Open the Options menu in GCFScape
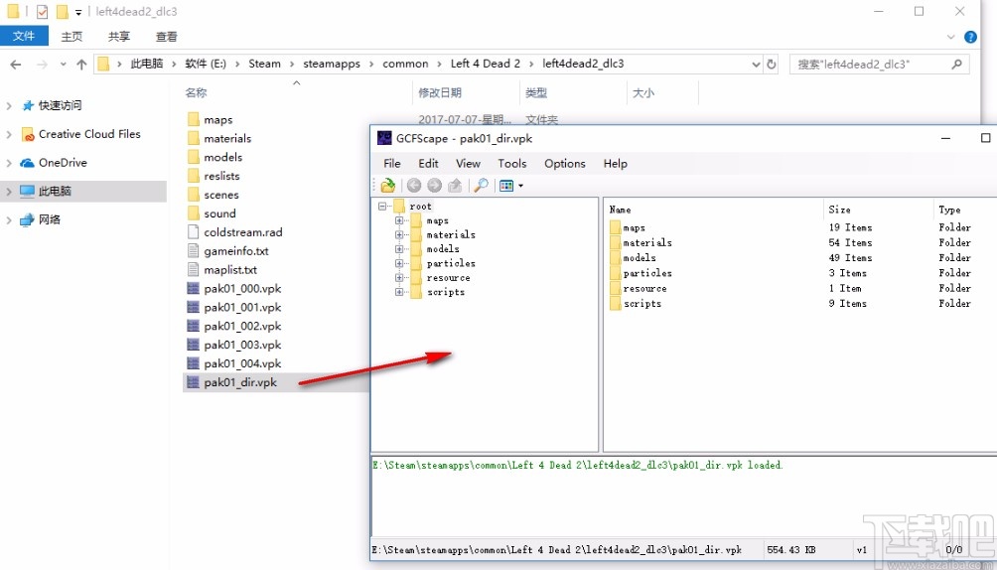The height and width of the screenshot is (570, 997). (x=565, y=164)
